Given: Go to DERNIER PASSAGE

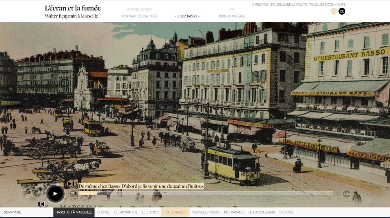Looking at the screenshot, I should pyautogui.click(x=231, y=16).
